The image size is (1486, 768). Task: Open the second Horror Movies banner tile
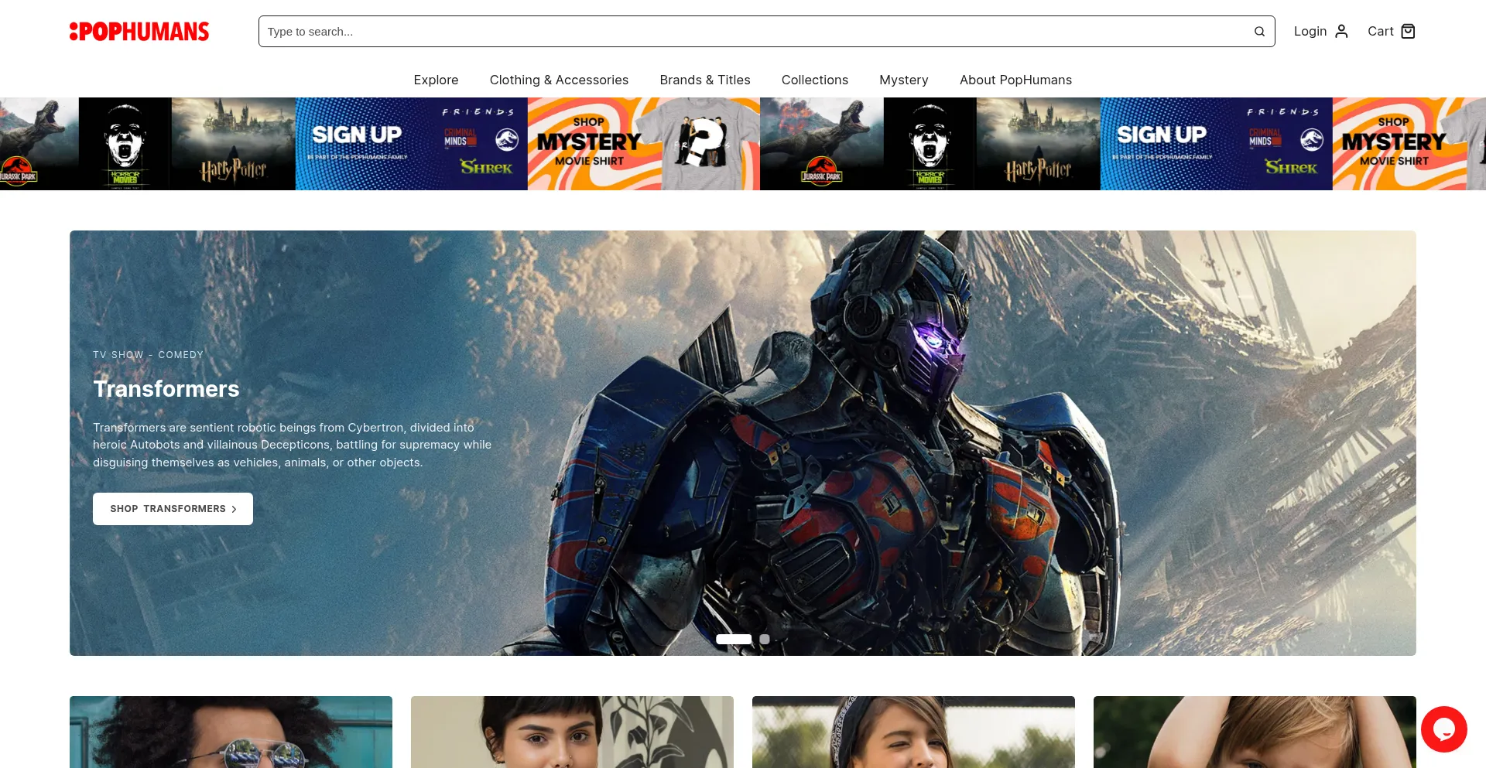tap(930, 144)
